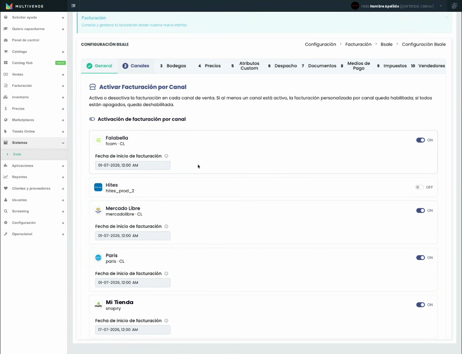Select the General tab
The width and height of the screenshot is (462, 354).
[x=99, y=65]
